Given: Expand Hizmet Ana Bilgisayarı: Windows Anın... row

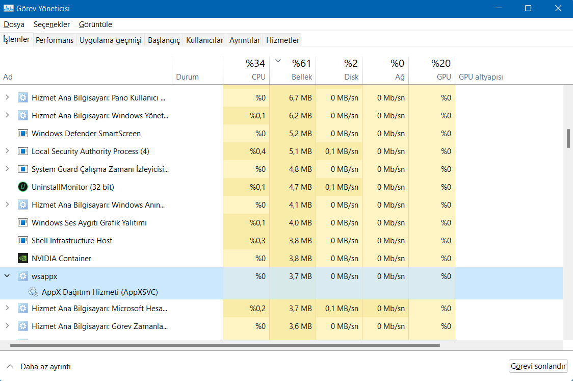Looking at the screenshot, I should pos(7,205).
